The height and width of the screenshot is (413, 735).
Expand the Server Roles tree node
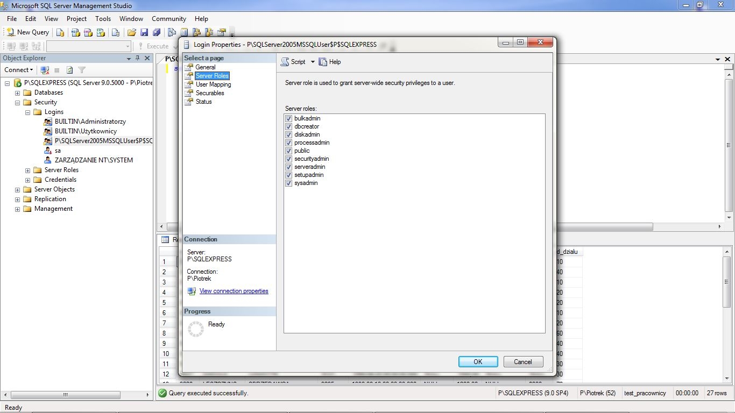pyautogui.click(x=27, y=170)
